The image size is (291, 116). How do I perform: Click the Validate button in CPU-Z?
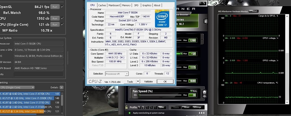pyautogui.click(x=148, y=81)
